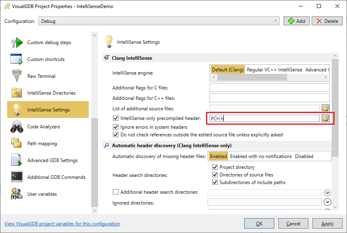Click the Custom shortcuts window icon

16,59
